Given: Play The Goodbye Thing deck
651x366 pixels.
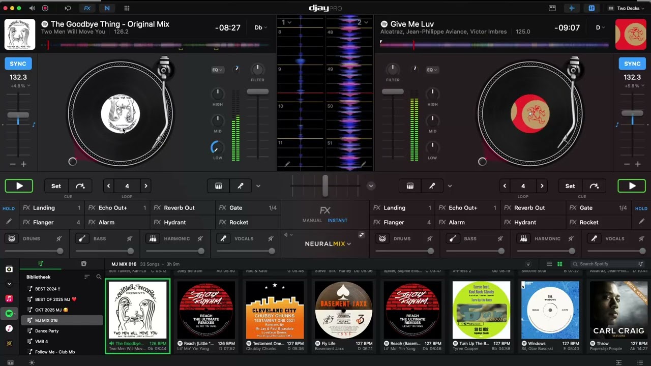Looking at the screenshot, I should coord(19,186).
